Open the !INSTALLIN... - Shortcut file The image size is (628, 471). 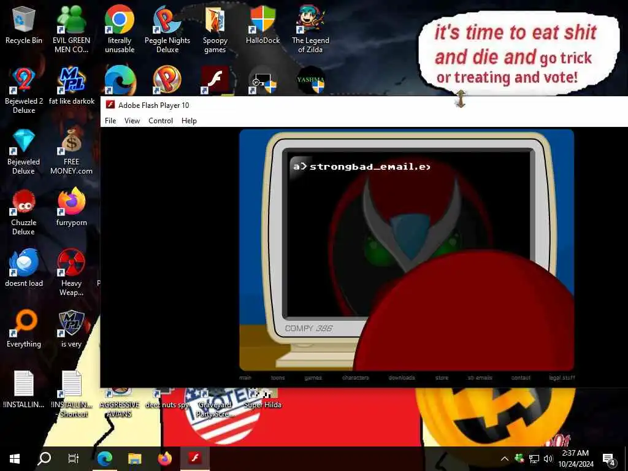coord(72,394)
